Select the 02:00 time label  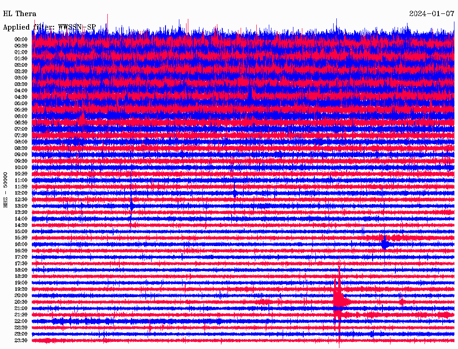tap(21, 65)
